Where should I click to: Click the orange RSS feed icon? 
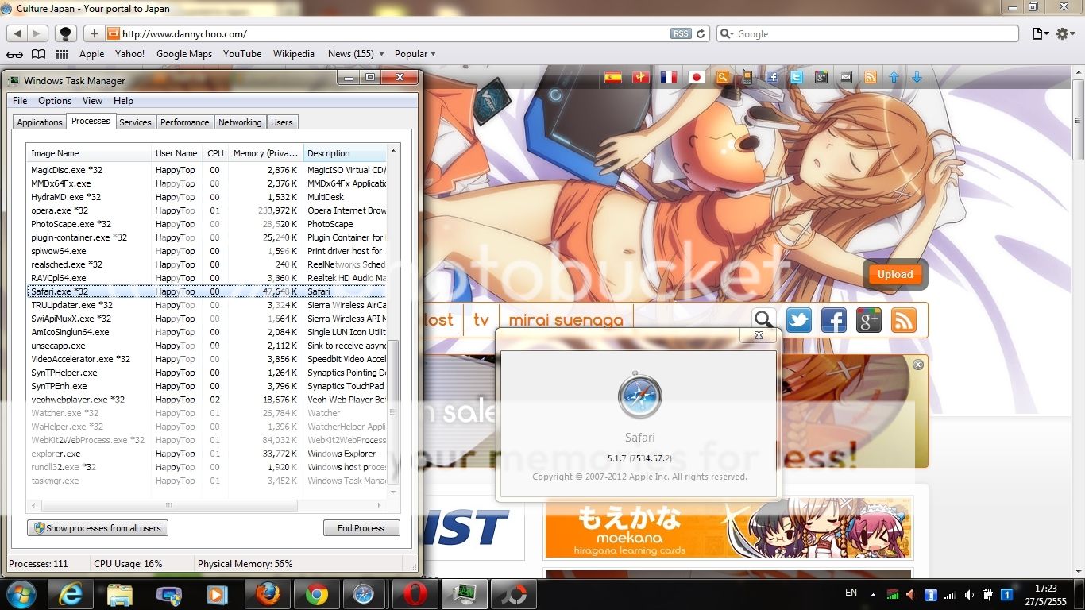click(x=904, y=320)
